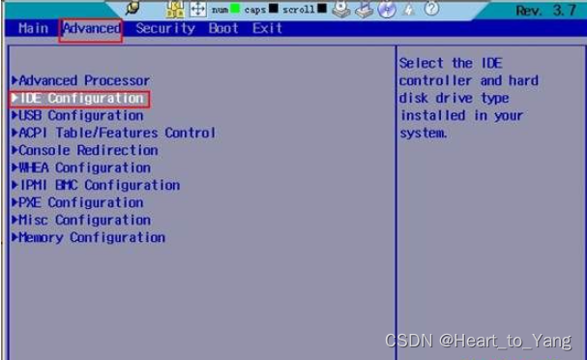587x360 pixels.
Task: Click the 'Rev. 3.7' version text
Action: coord(546,11)
